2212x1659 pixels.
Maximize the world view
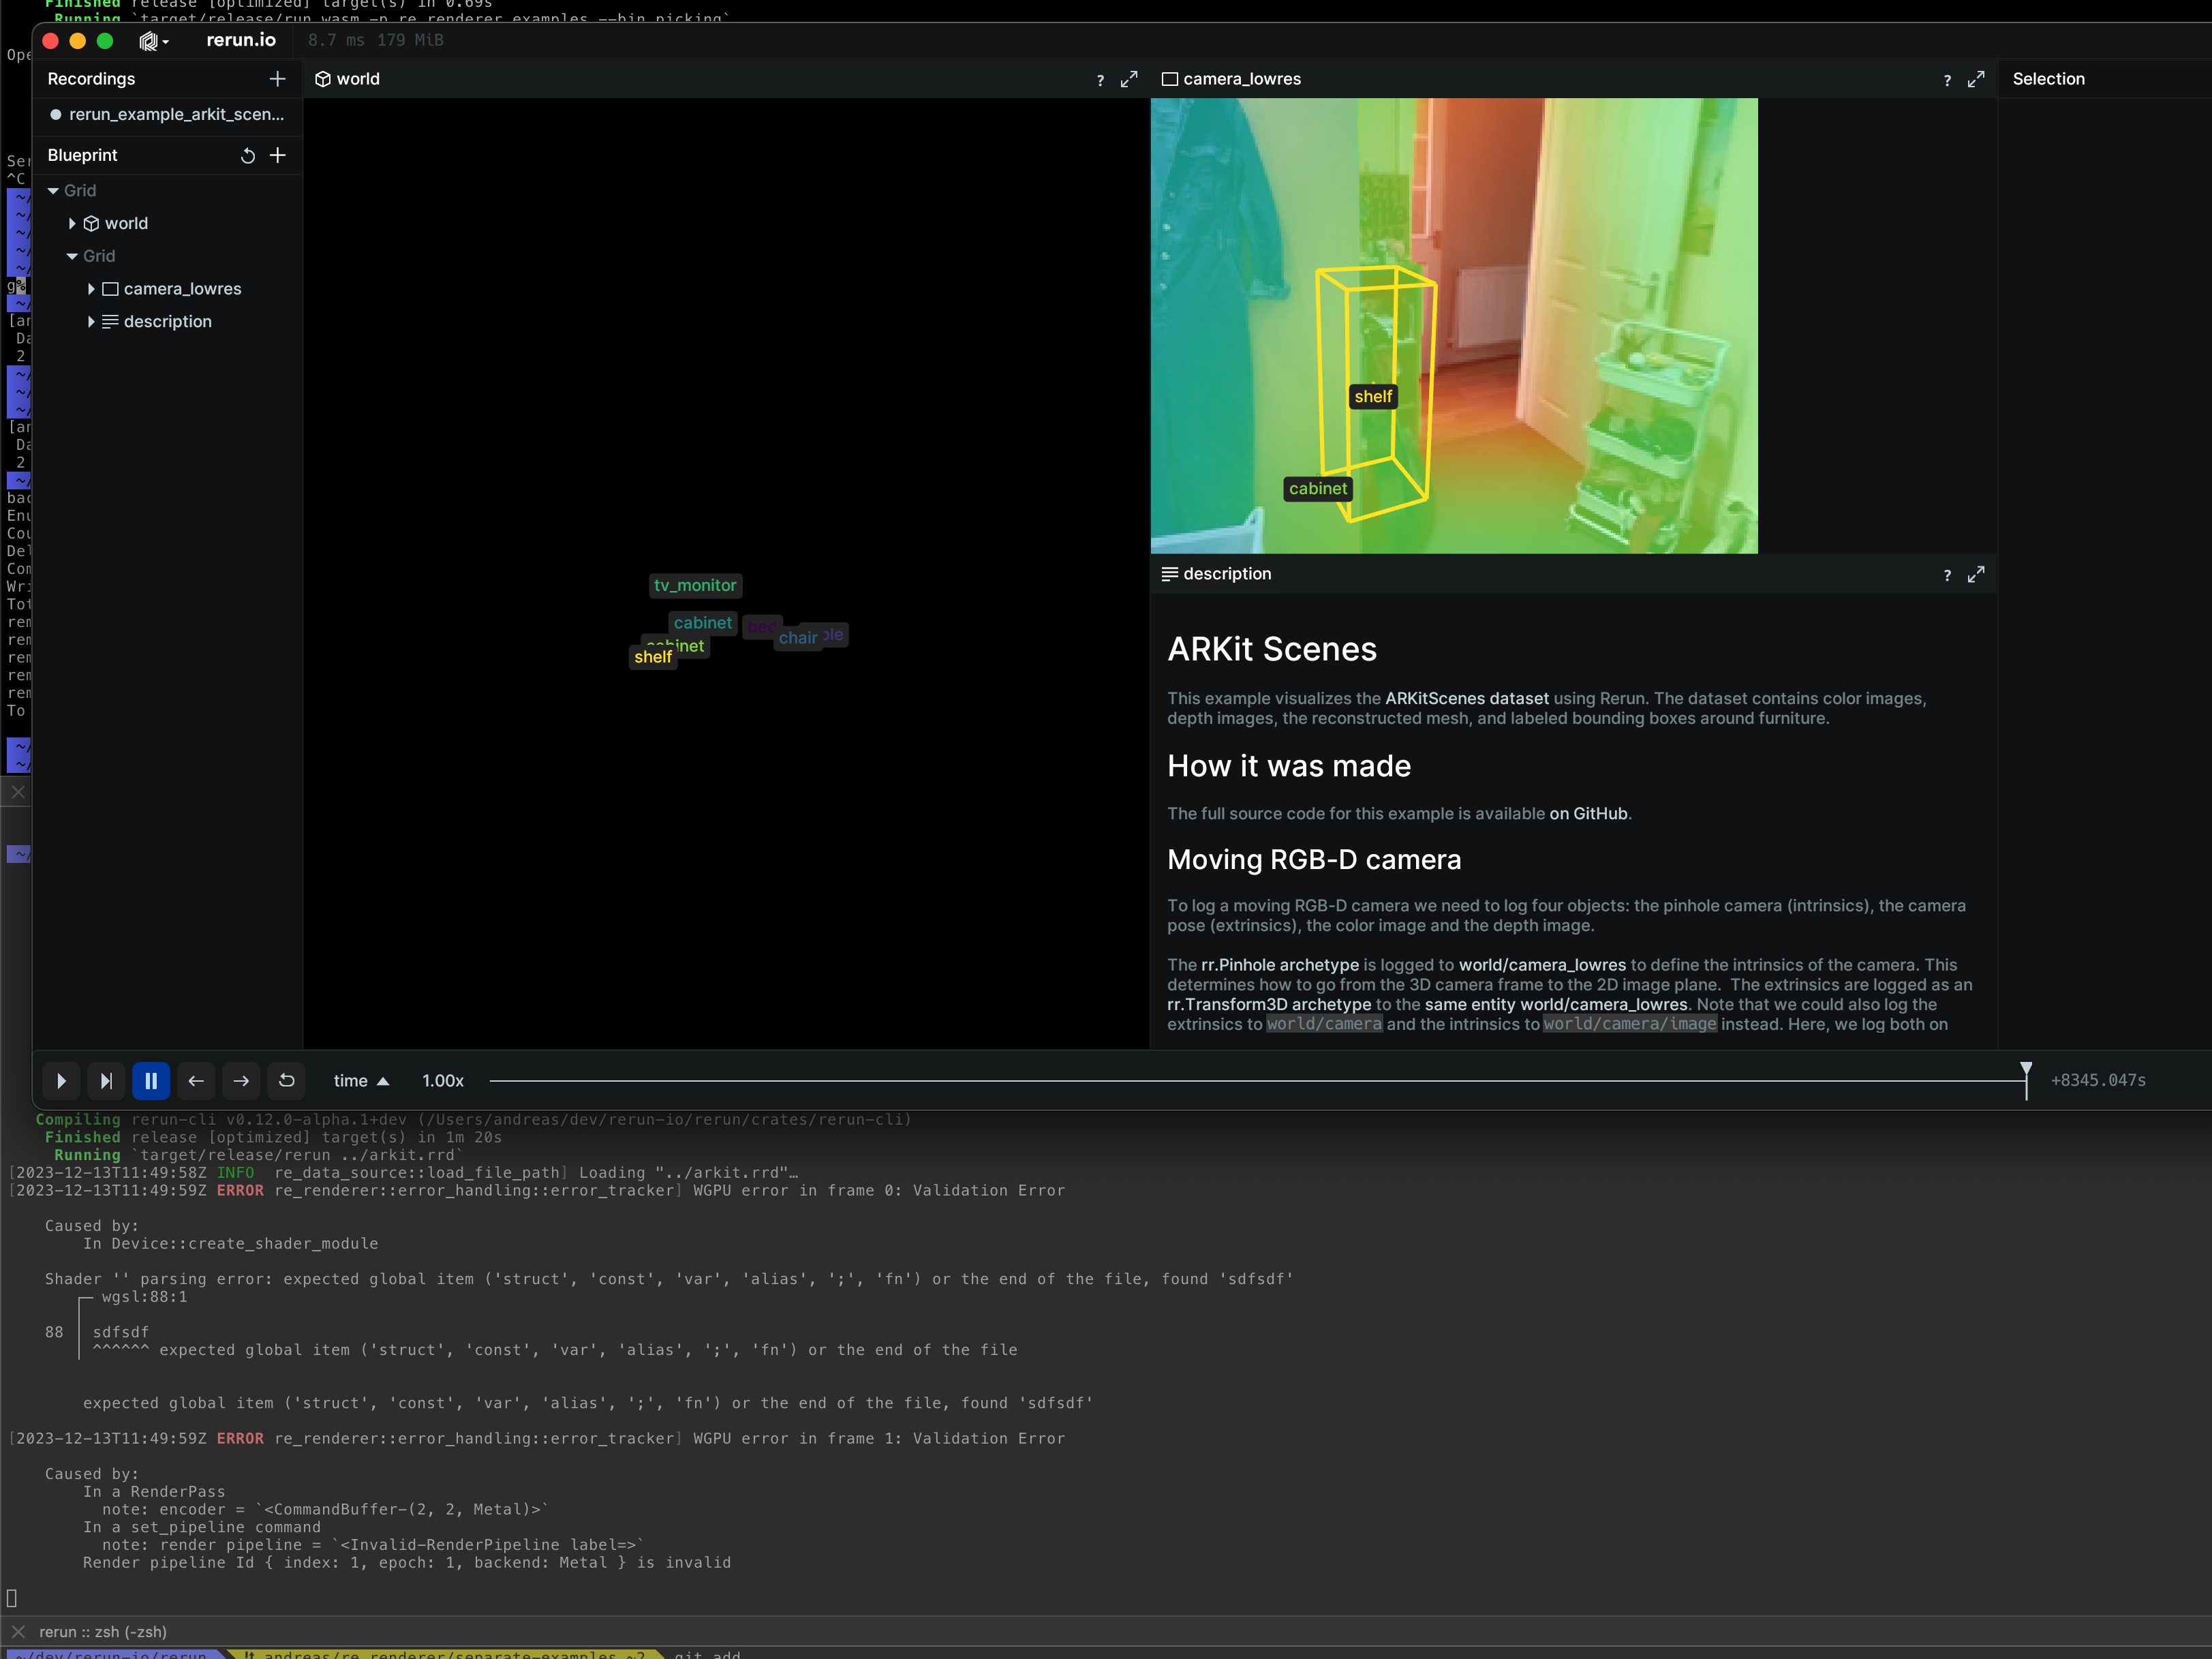click(x=1129, y=79)
